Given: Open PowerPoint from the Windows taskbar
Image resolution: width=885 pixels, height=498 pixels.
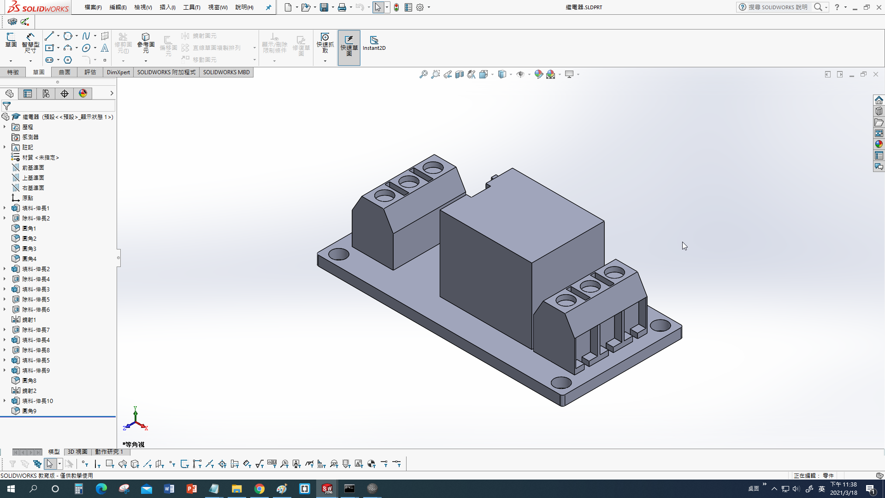Looking at the screenshot, I should pos(192,489).
